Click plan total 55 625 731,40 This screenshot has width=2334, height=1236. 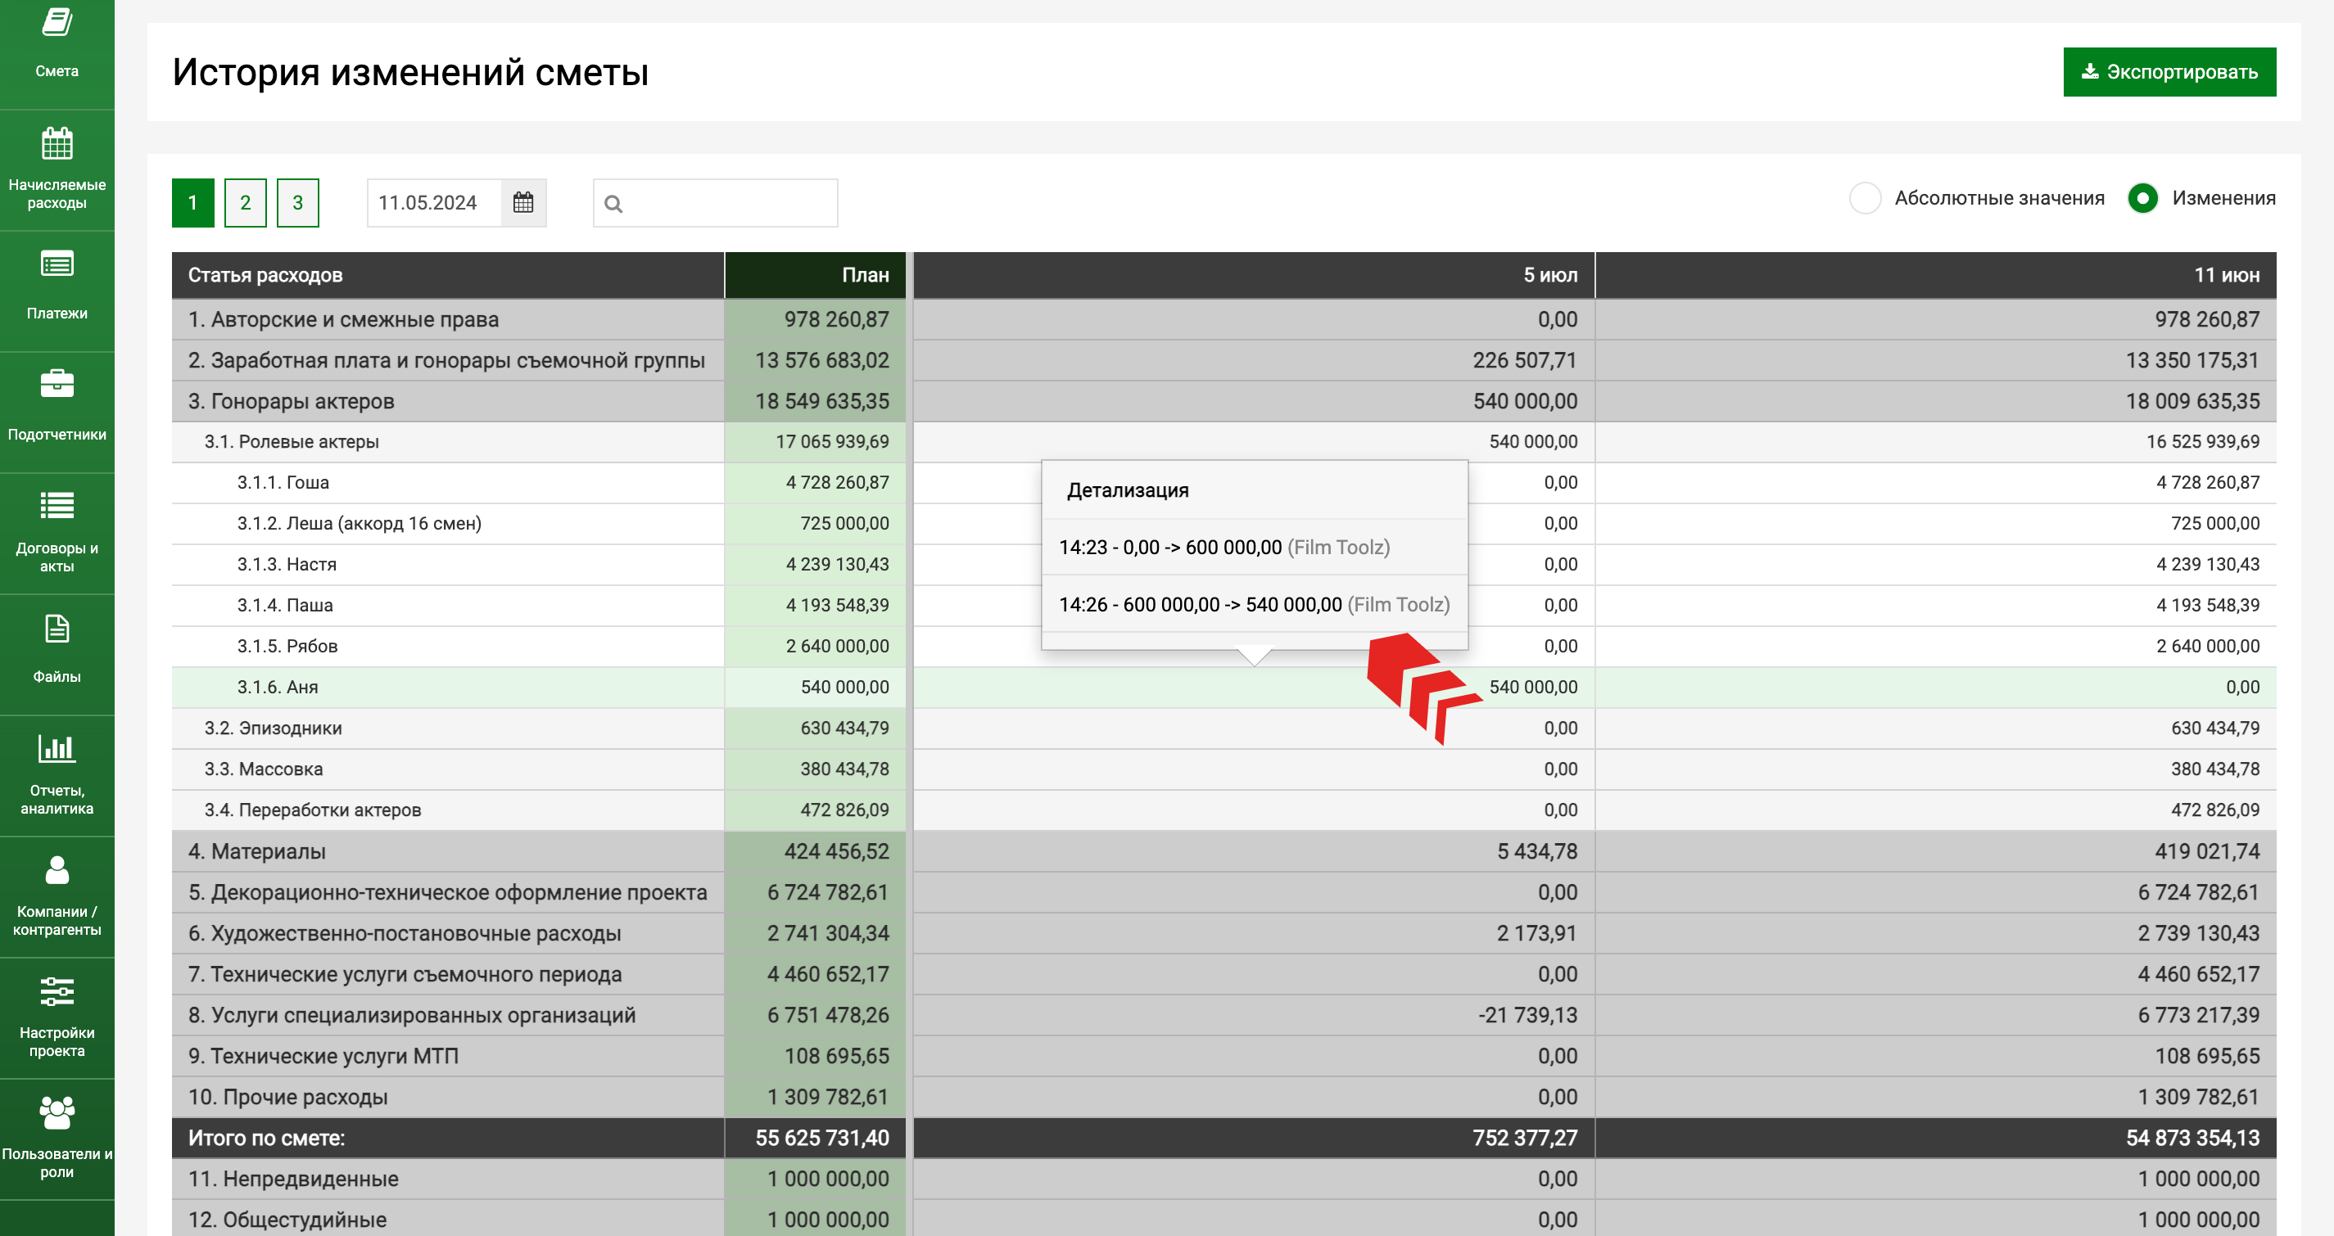(821, 1137)
